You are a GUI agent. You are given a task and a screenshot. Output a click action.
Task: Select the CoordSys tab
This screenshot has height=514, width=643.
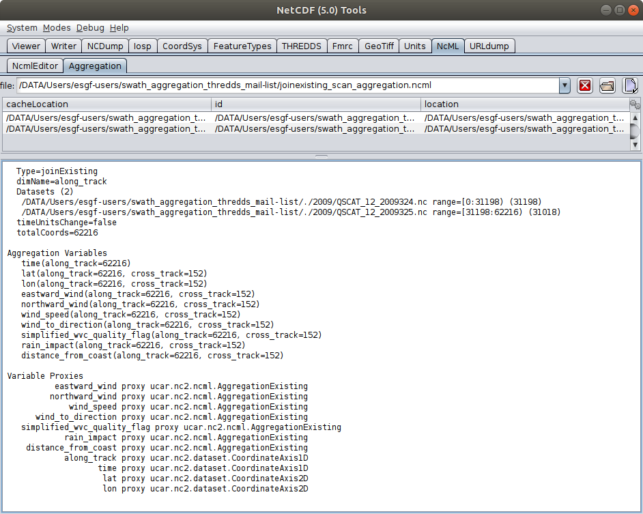pos(182,46)
